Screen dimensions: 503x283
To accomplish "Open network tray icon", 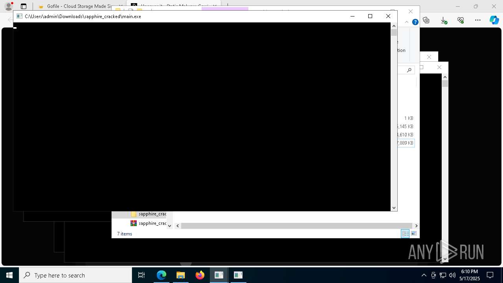I will point(443,275).
